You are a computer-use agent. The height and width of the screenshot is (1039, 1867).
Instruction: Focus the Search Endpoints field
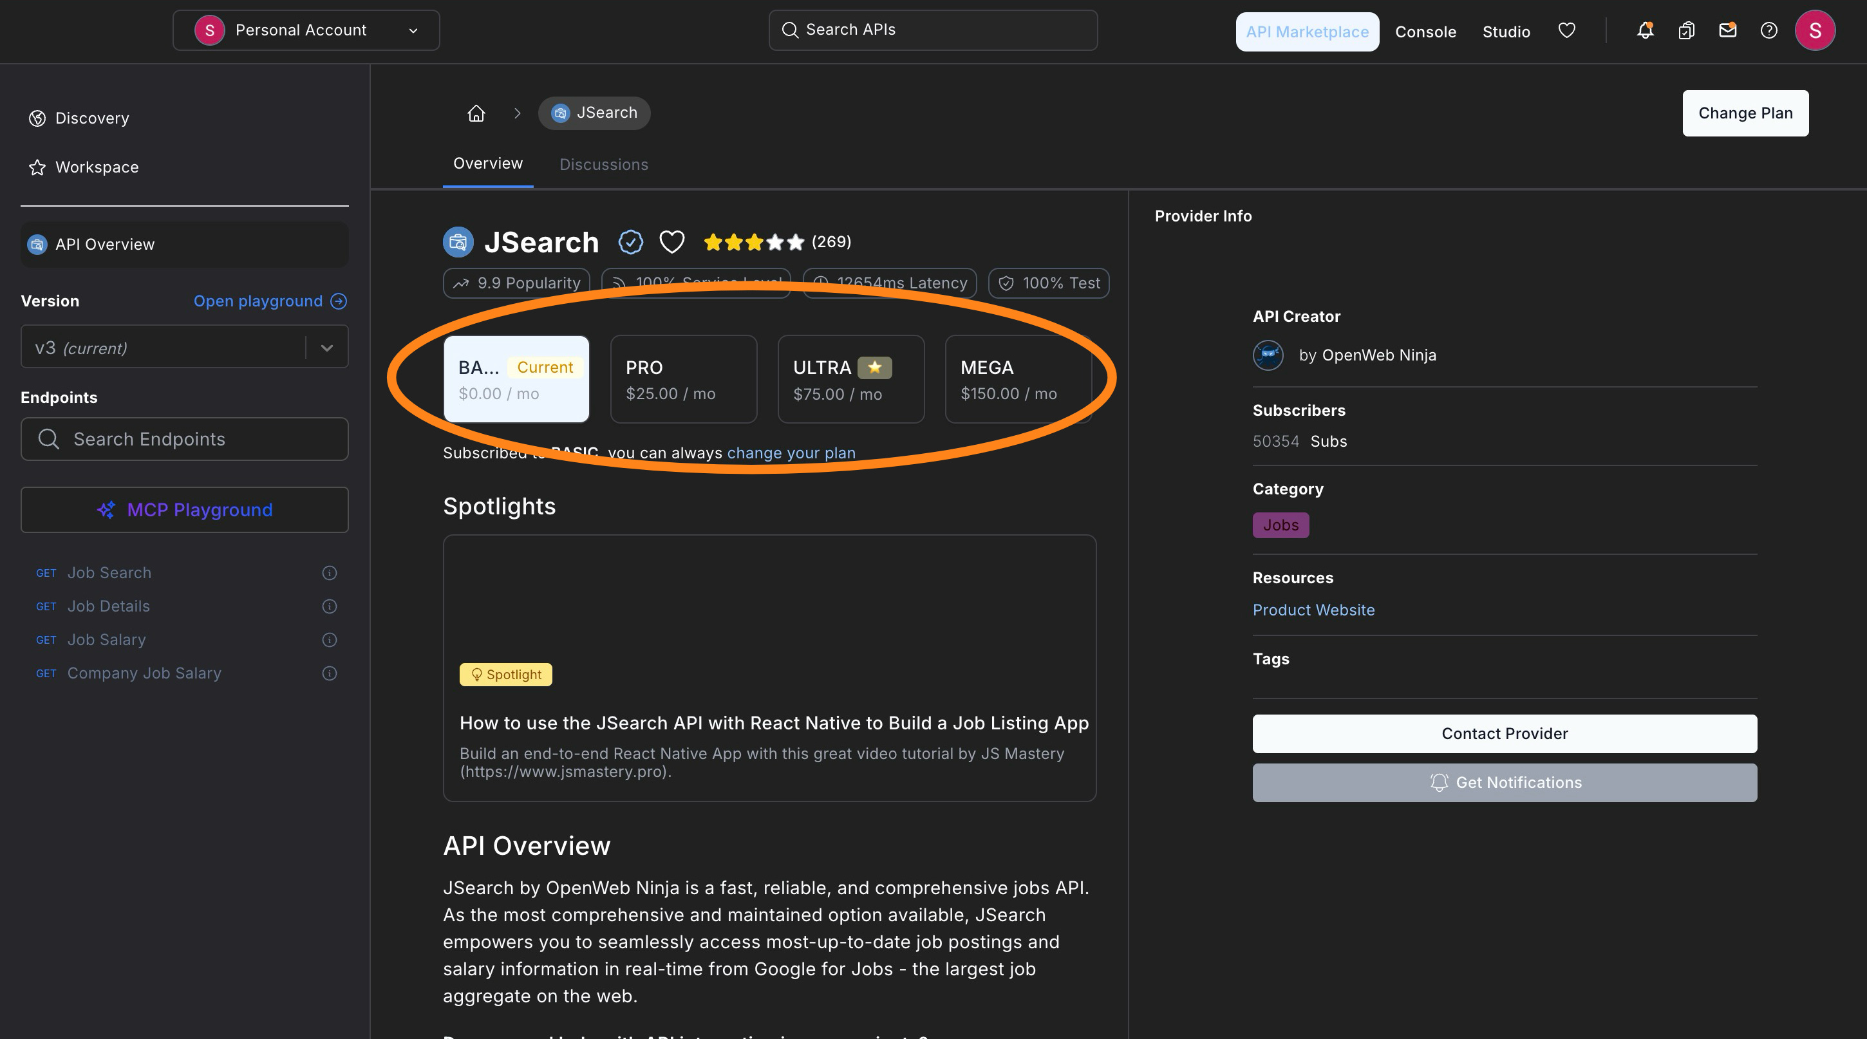(x=184, y=439)
